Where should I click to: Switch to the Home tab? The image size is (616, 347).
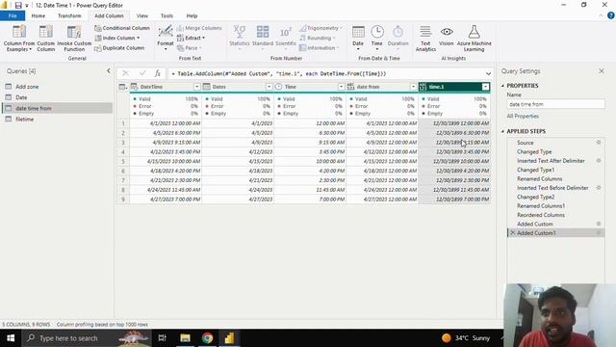coord(38,15)
